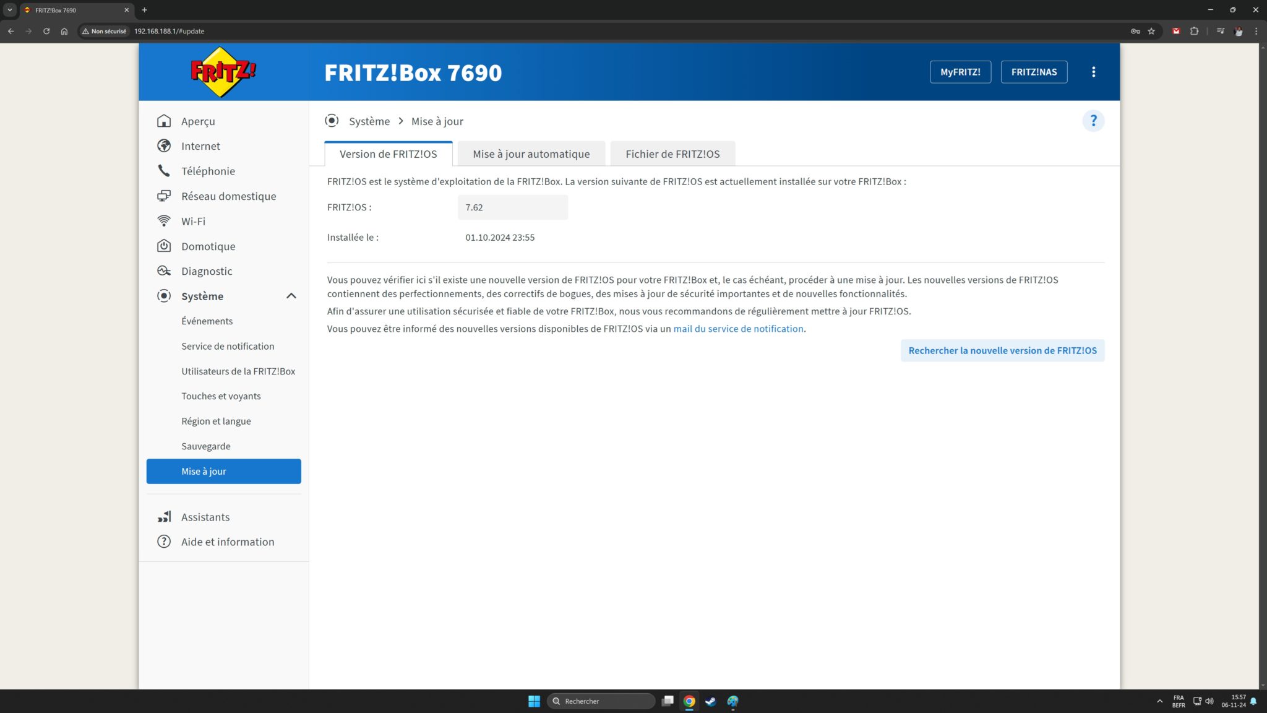Show hidden system tray icons

click(1159, 701)
